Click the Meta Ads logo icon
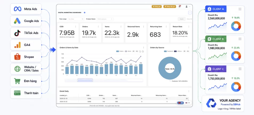The image size is (254, 115). click(x=18, y=9)
